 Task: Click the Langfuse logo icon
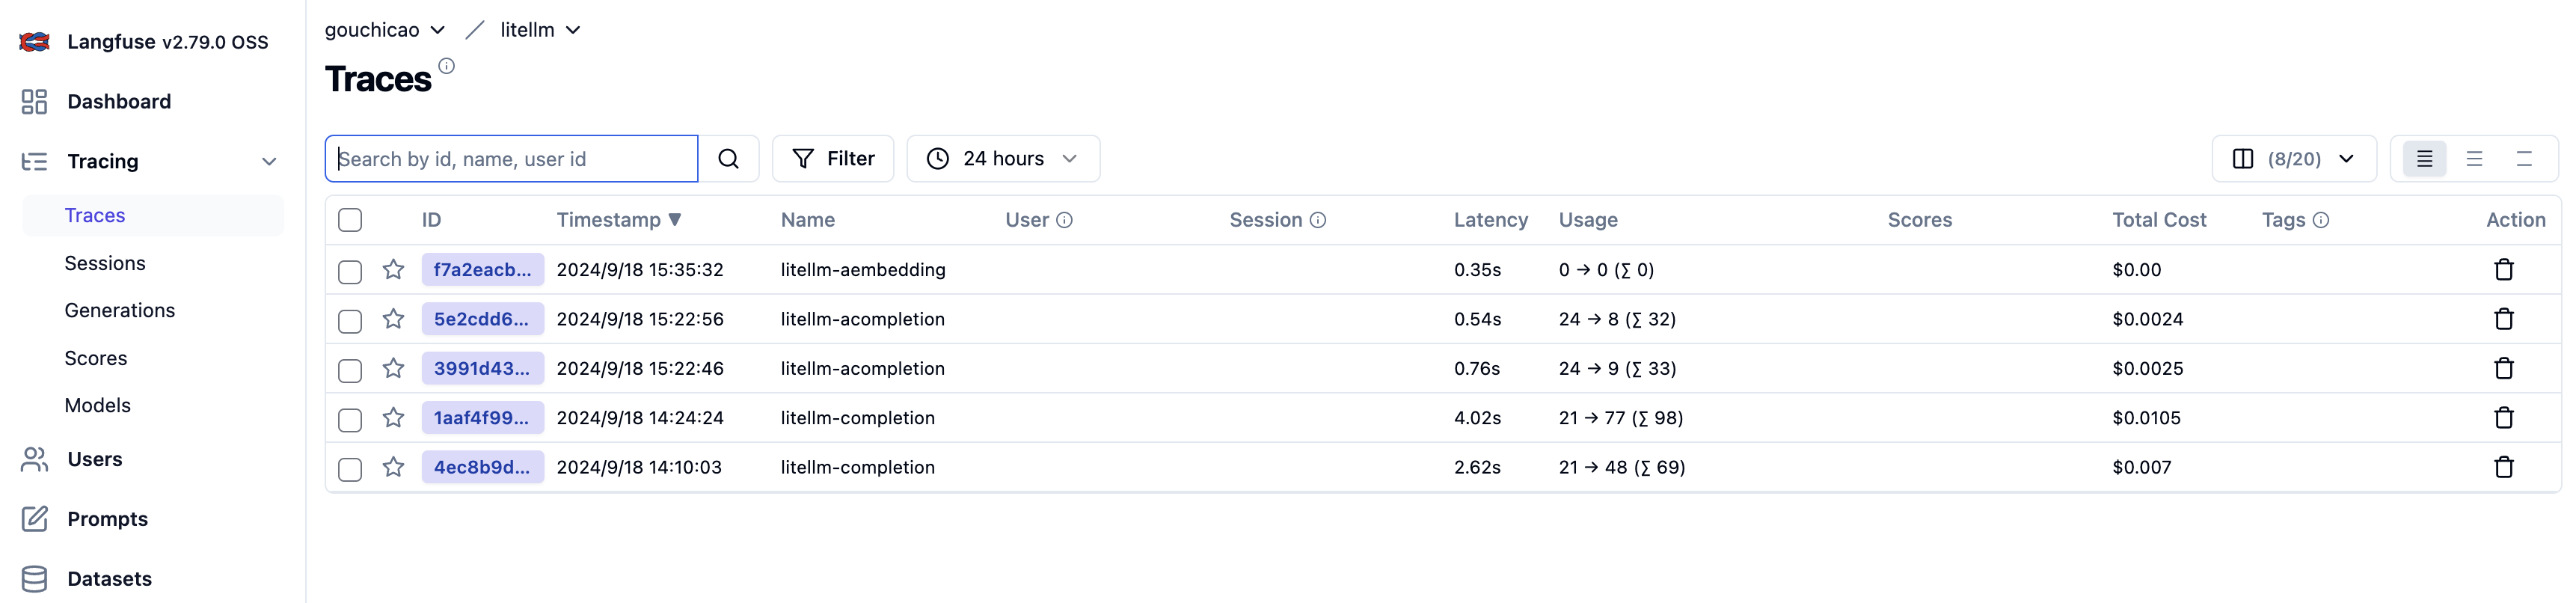[34, 42]
